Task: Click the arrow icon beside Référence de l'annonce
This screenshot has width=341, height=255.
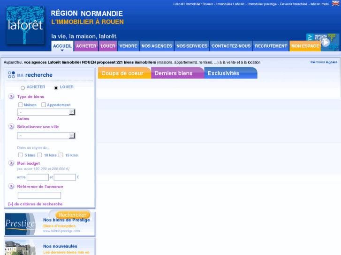Action: [x=11, y=186]
